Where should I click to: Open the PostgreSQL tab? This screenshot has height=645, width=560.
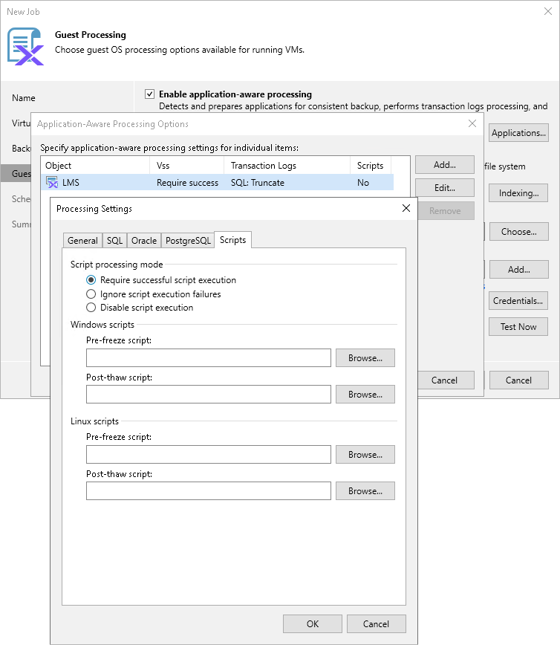pos(188,241)
